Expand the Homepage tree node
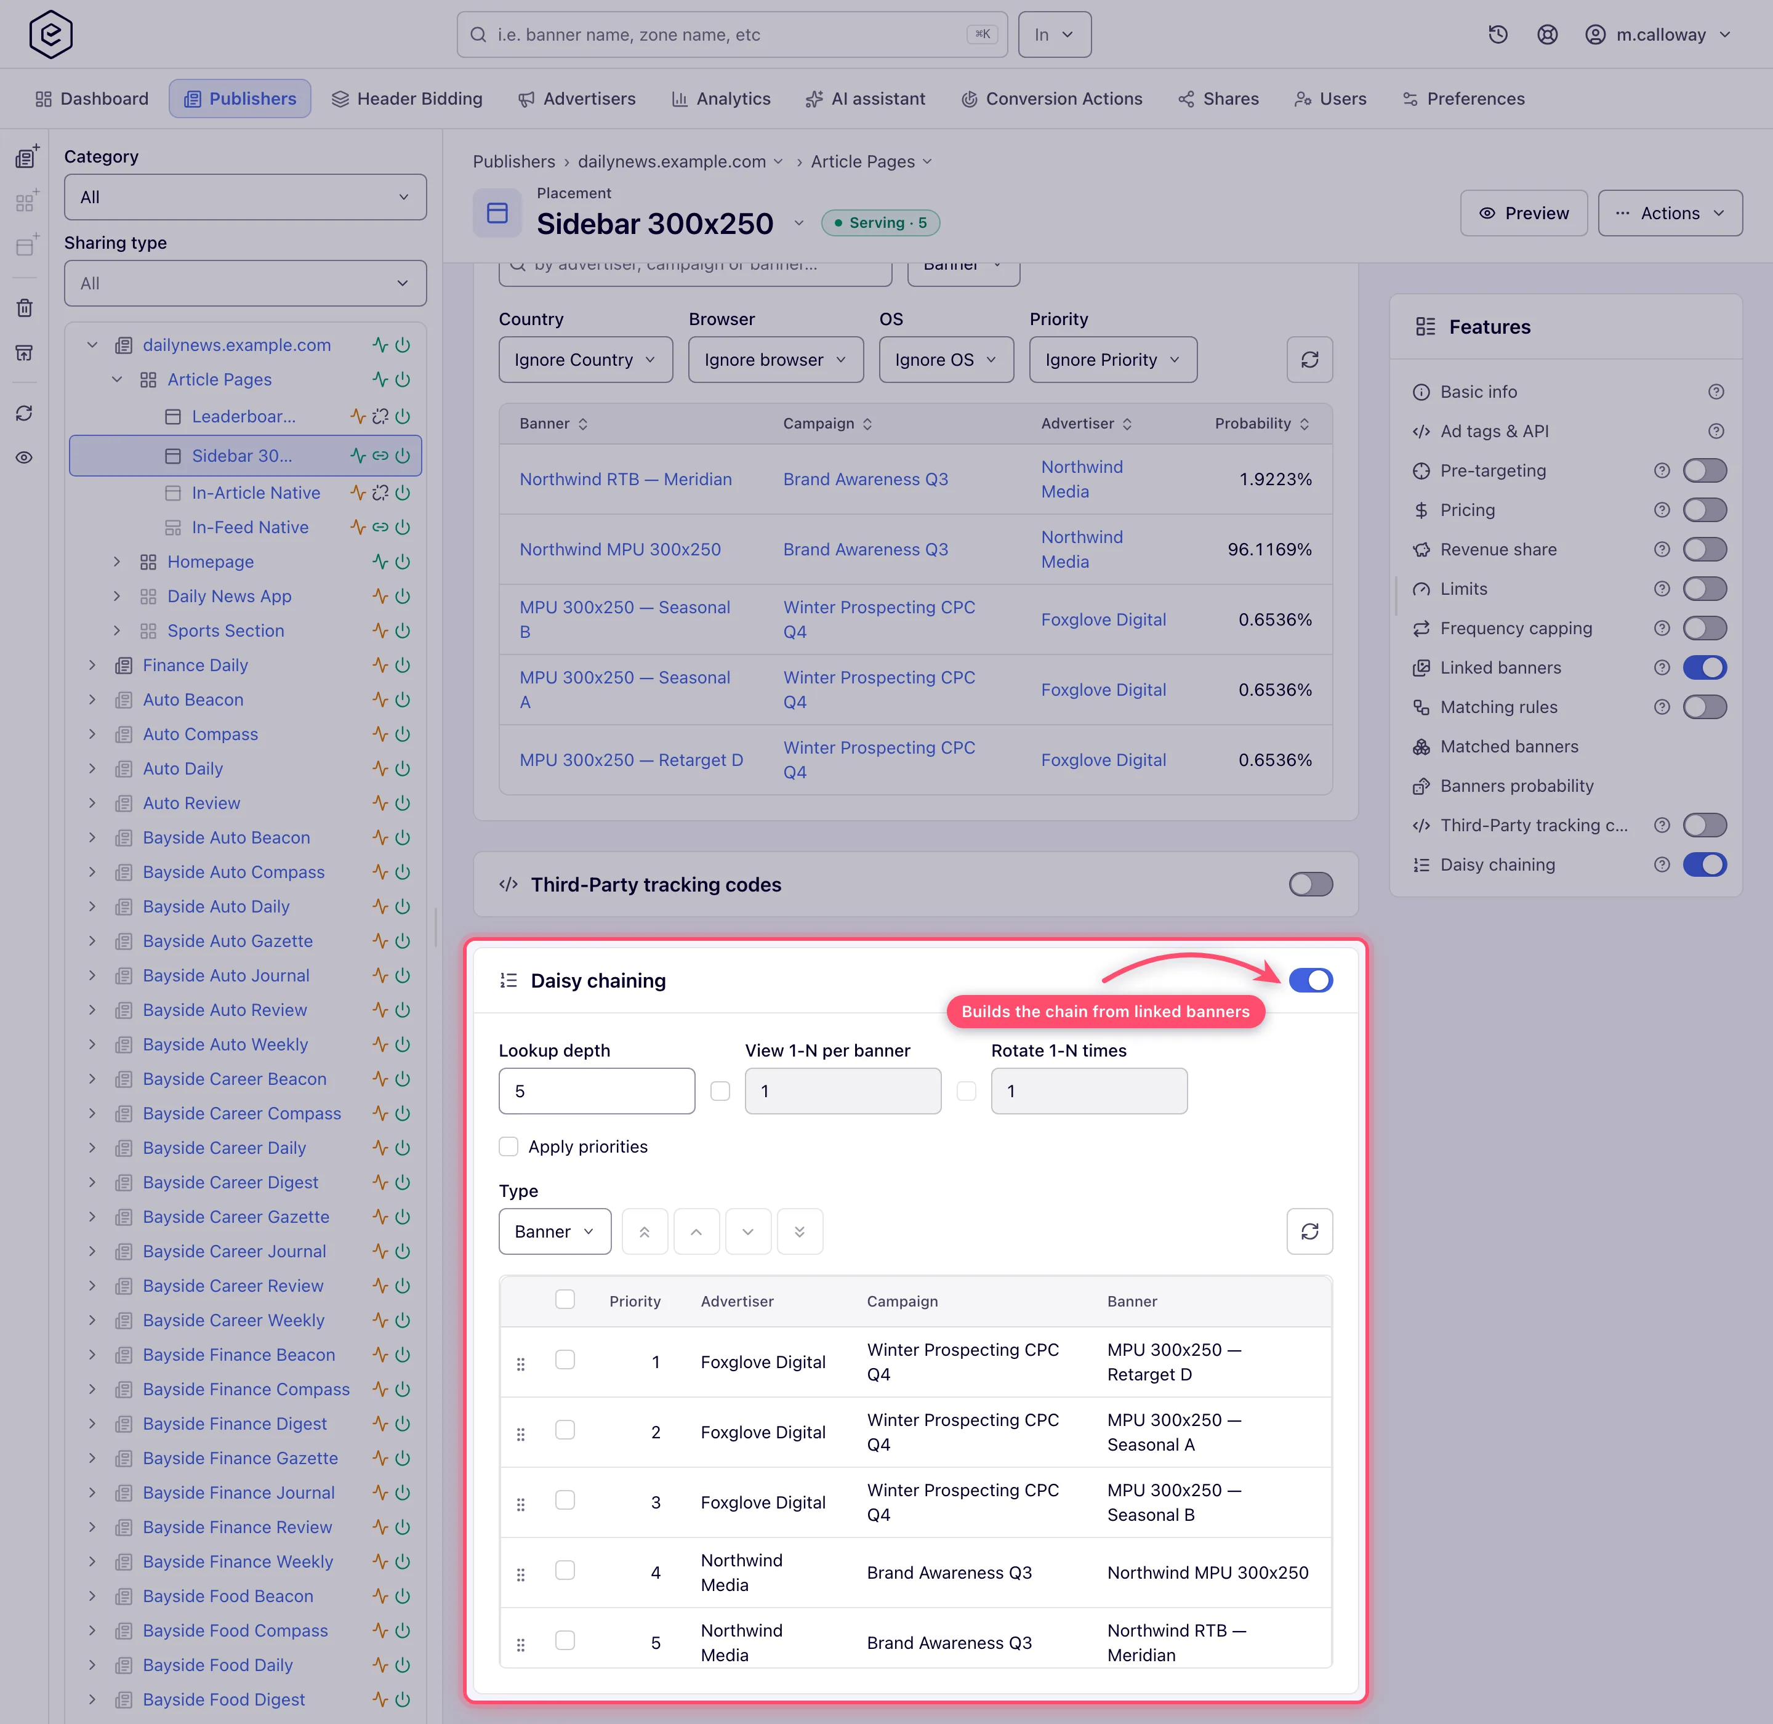Image resolution: width=1773 pixels, height=1724 pixels. (x=117, y=562)
